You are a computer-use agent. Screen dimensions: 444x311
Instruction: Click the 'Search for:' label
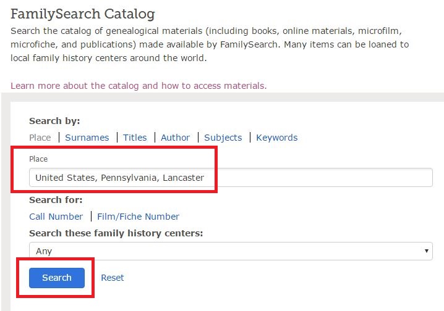tap(56, 200)
